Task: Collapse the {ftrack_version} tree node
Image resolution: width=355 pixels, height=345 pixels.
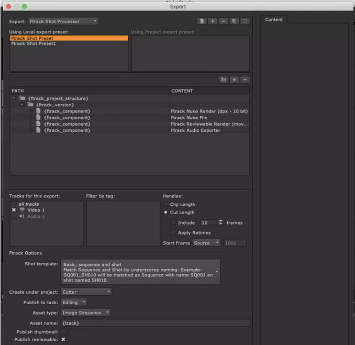Action: point(22,104)
